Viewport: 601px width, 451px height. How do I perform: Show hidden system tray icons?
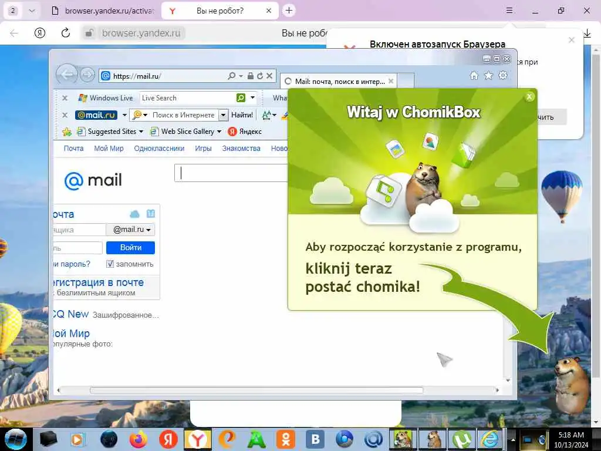pyautogui.click(x=513, y=440)
